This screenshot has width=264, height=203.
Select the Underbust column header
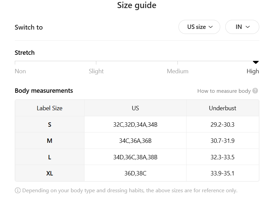point(223,108)
